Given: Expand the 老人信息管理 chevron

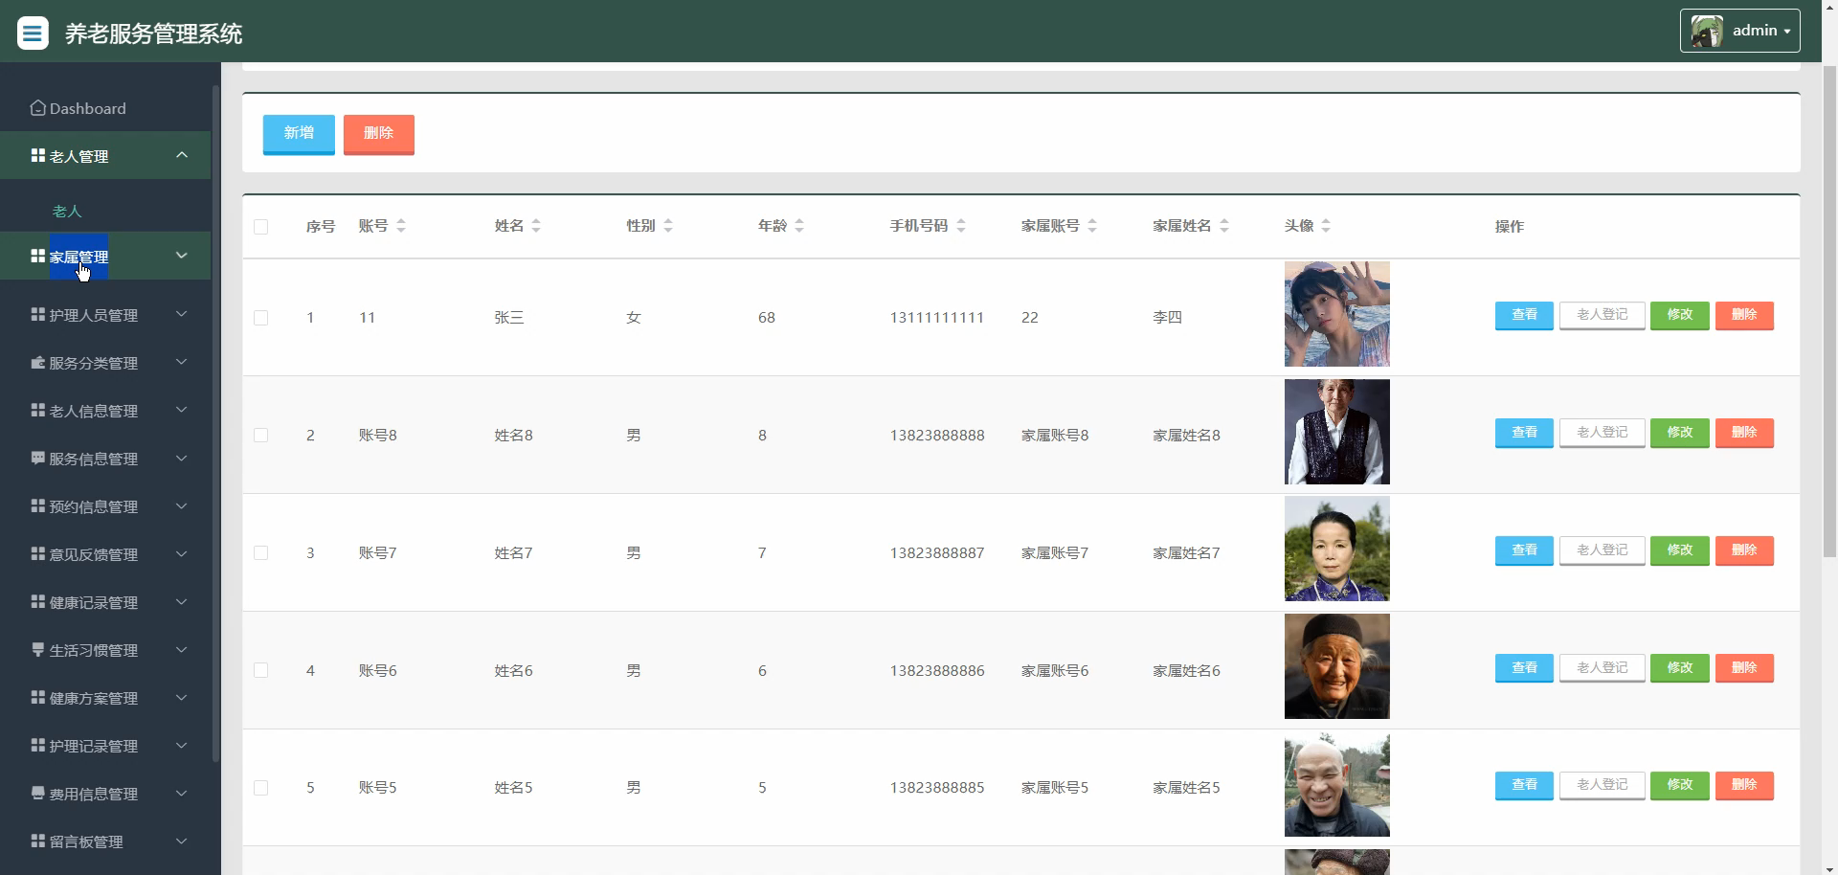Looking at the screenshot, I should (x=182, y=410).
